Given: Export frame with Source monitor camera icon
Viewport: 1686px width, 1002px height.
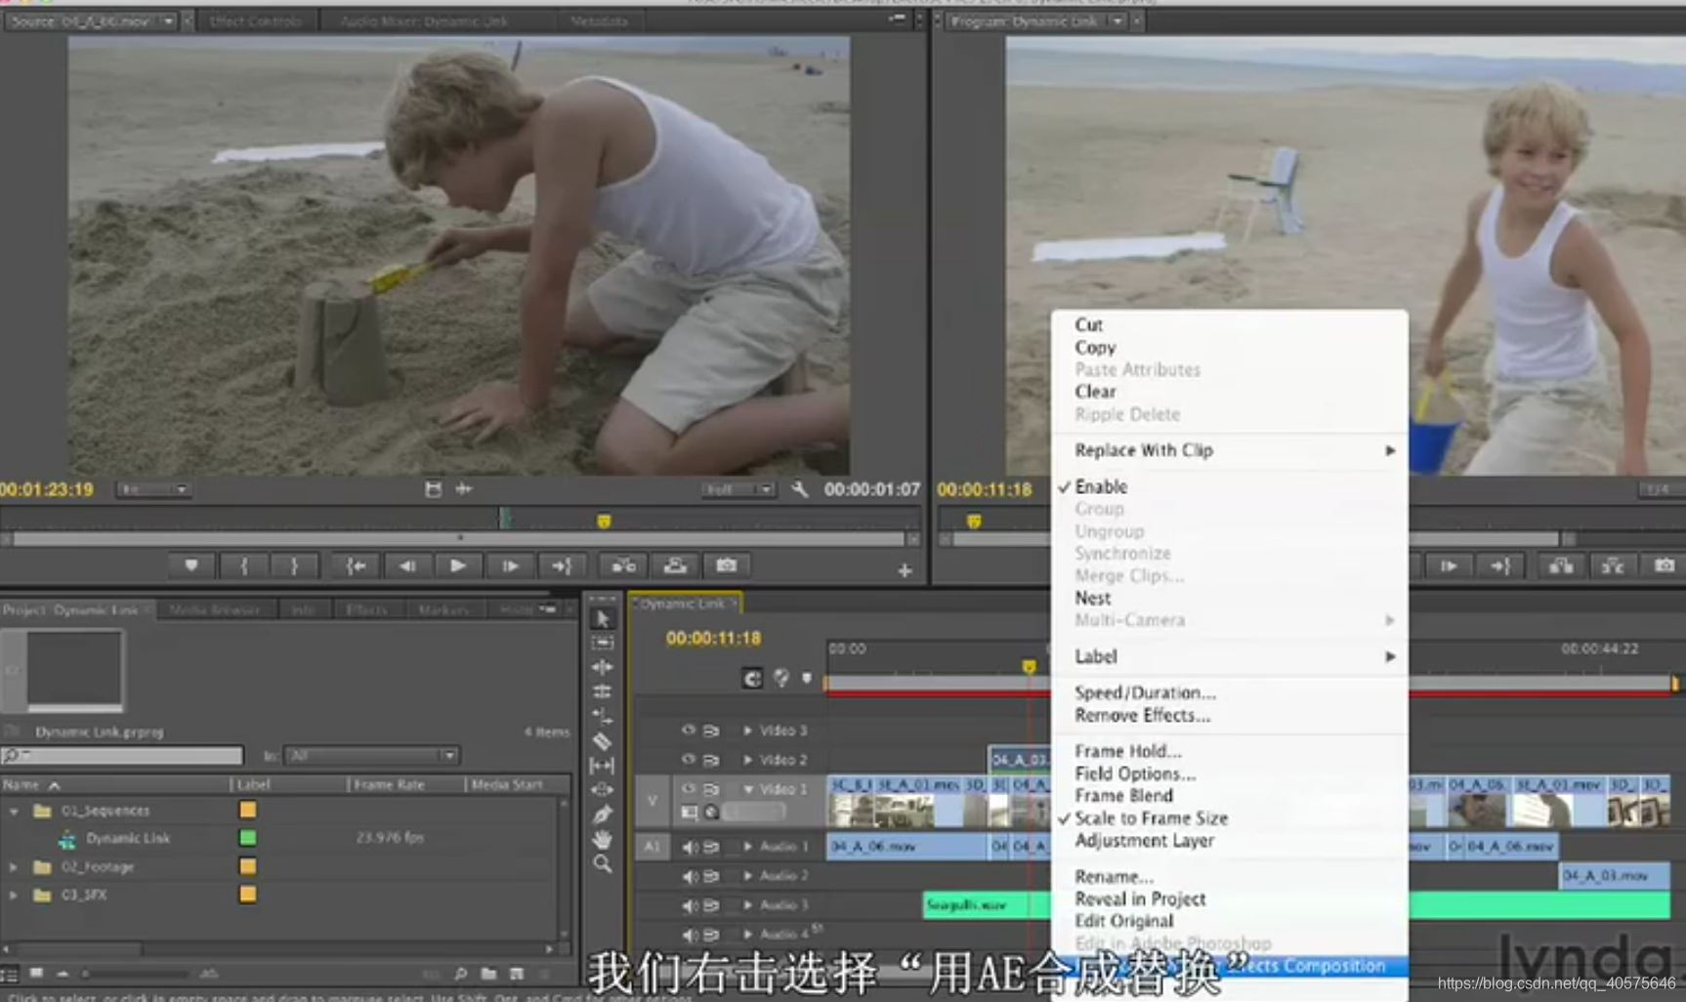Looking at the screenshot, I should [x=727, y=565].
